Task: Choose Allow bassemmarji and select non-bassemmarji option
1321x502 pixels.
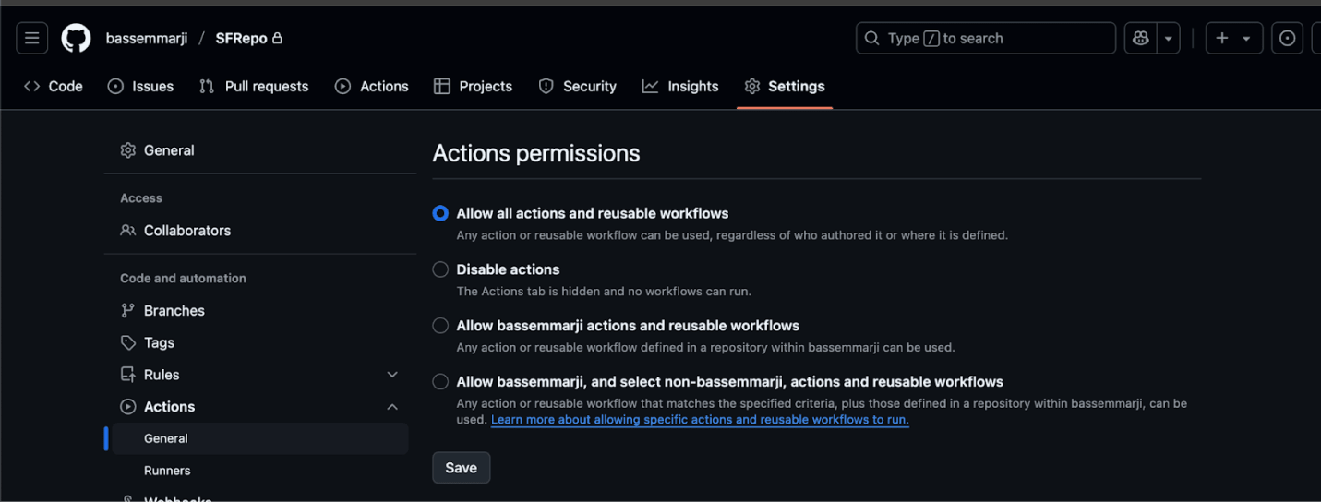Action: (x=440, y=382)
